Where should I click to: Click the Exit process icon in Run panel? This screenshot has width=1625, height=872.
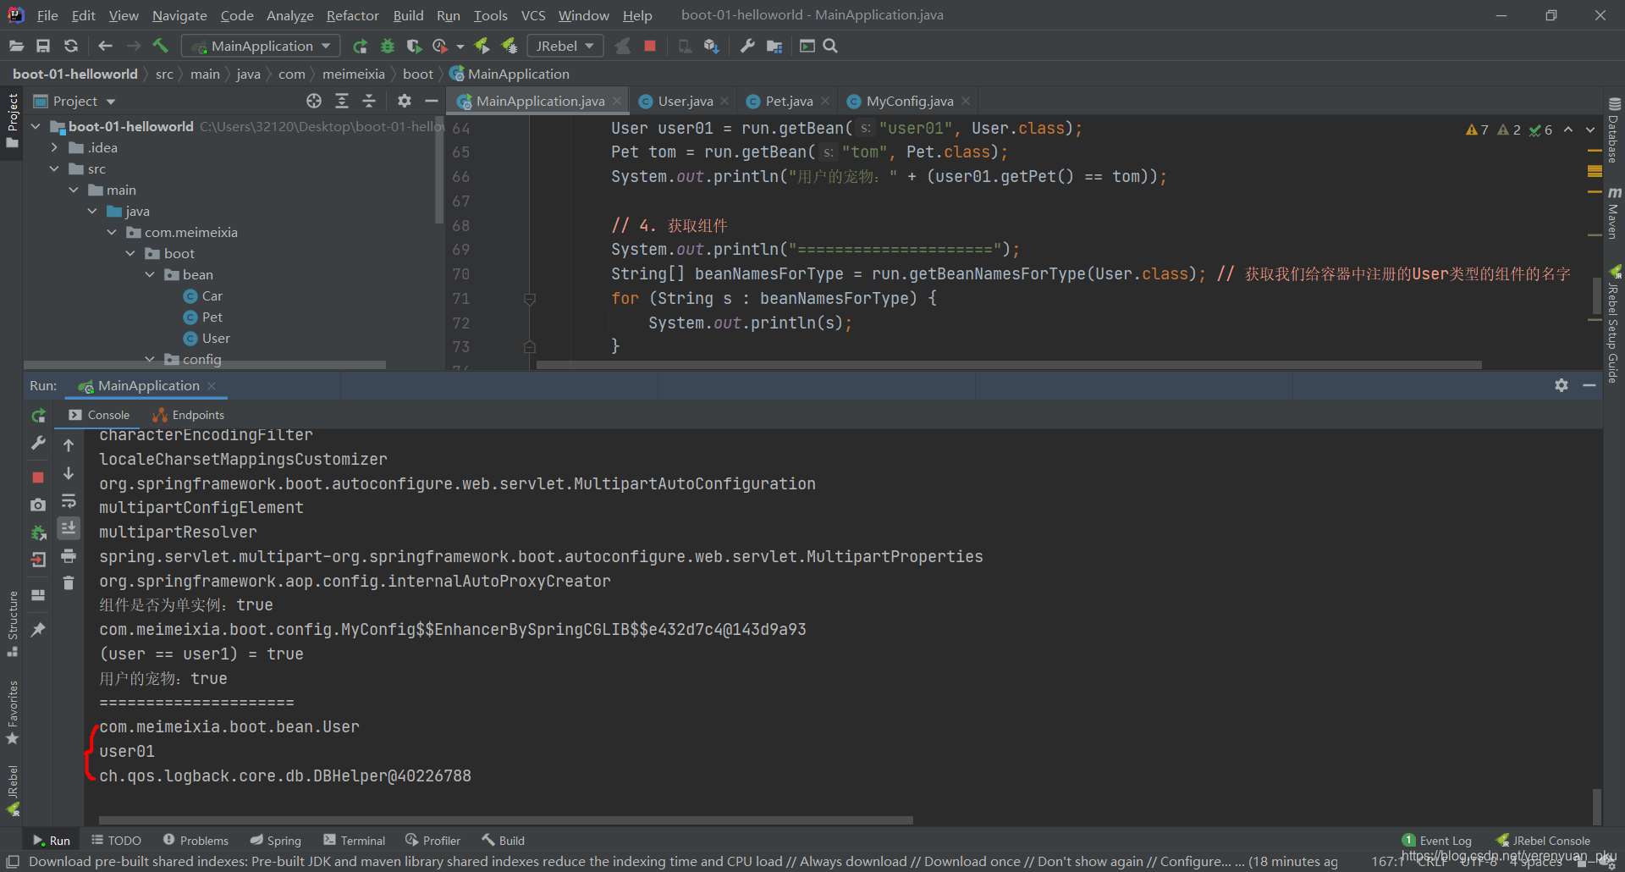[x=38, y=560]
